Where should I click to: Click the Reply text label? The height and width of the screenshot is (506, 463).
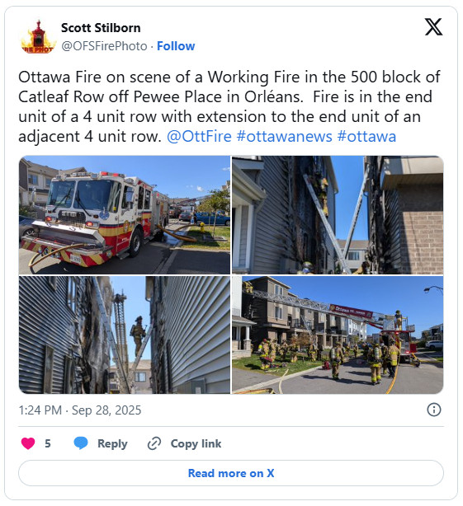point(112,443)
